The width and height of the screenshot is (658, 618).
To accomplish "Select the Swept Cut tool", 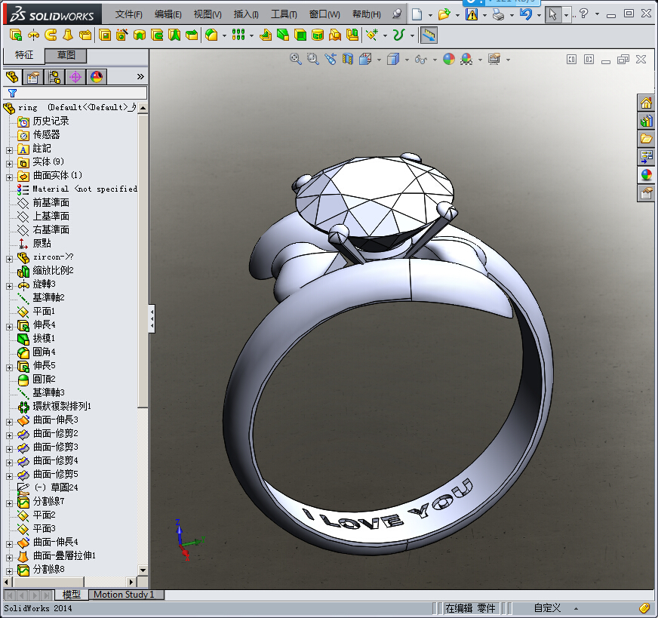I will [x=157, y=35].
